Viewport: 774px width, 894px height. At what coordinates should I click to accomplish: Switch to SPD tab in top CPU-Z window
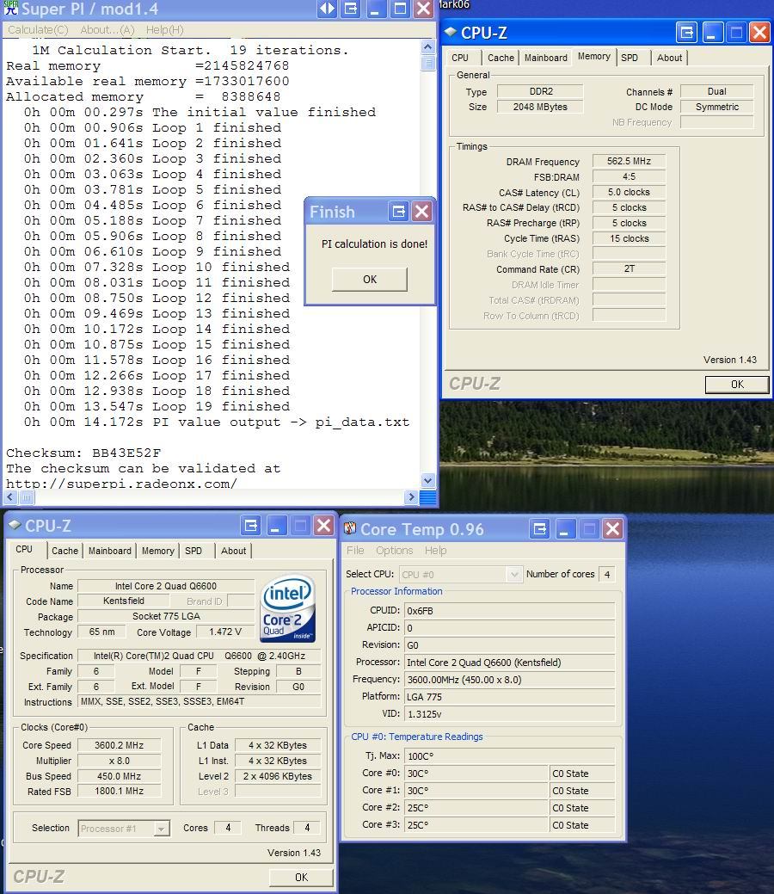point(630,58)
